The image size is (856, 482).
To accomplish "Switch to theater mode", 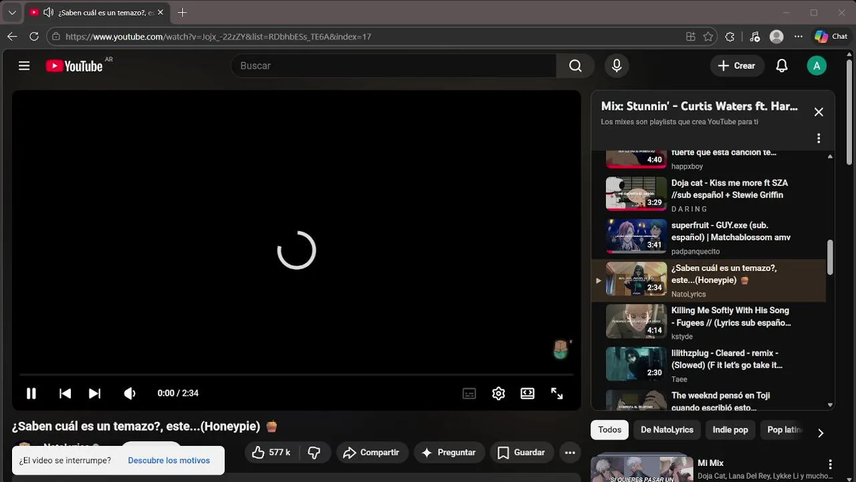I will pyautogui.click(x=528, y=394).
